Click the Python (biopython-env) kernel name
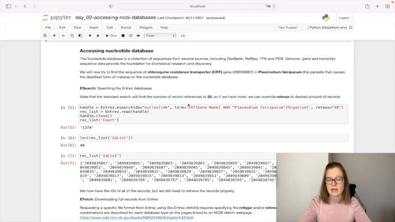 (328, 27)
